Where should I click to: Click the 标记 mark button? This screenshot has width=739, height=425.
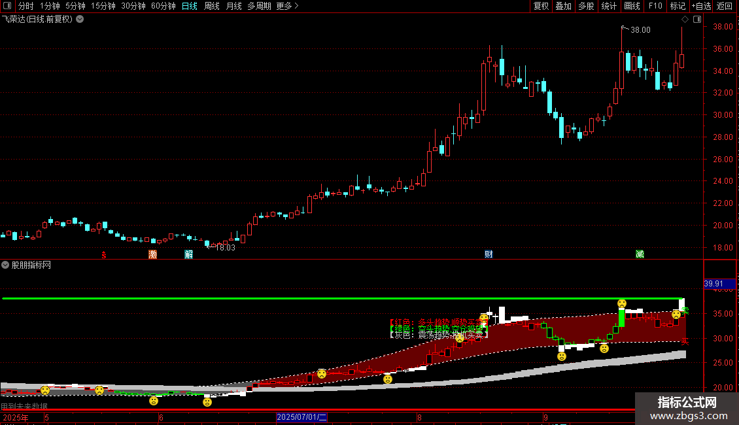point(678,6)
